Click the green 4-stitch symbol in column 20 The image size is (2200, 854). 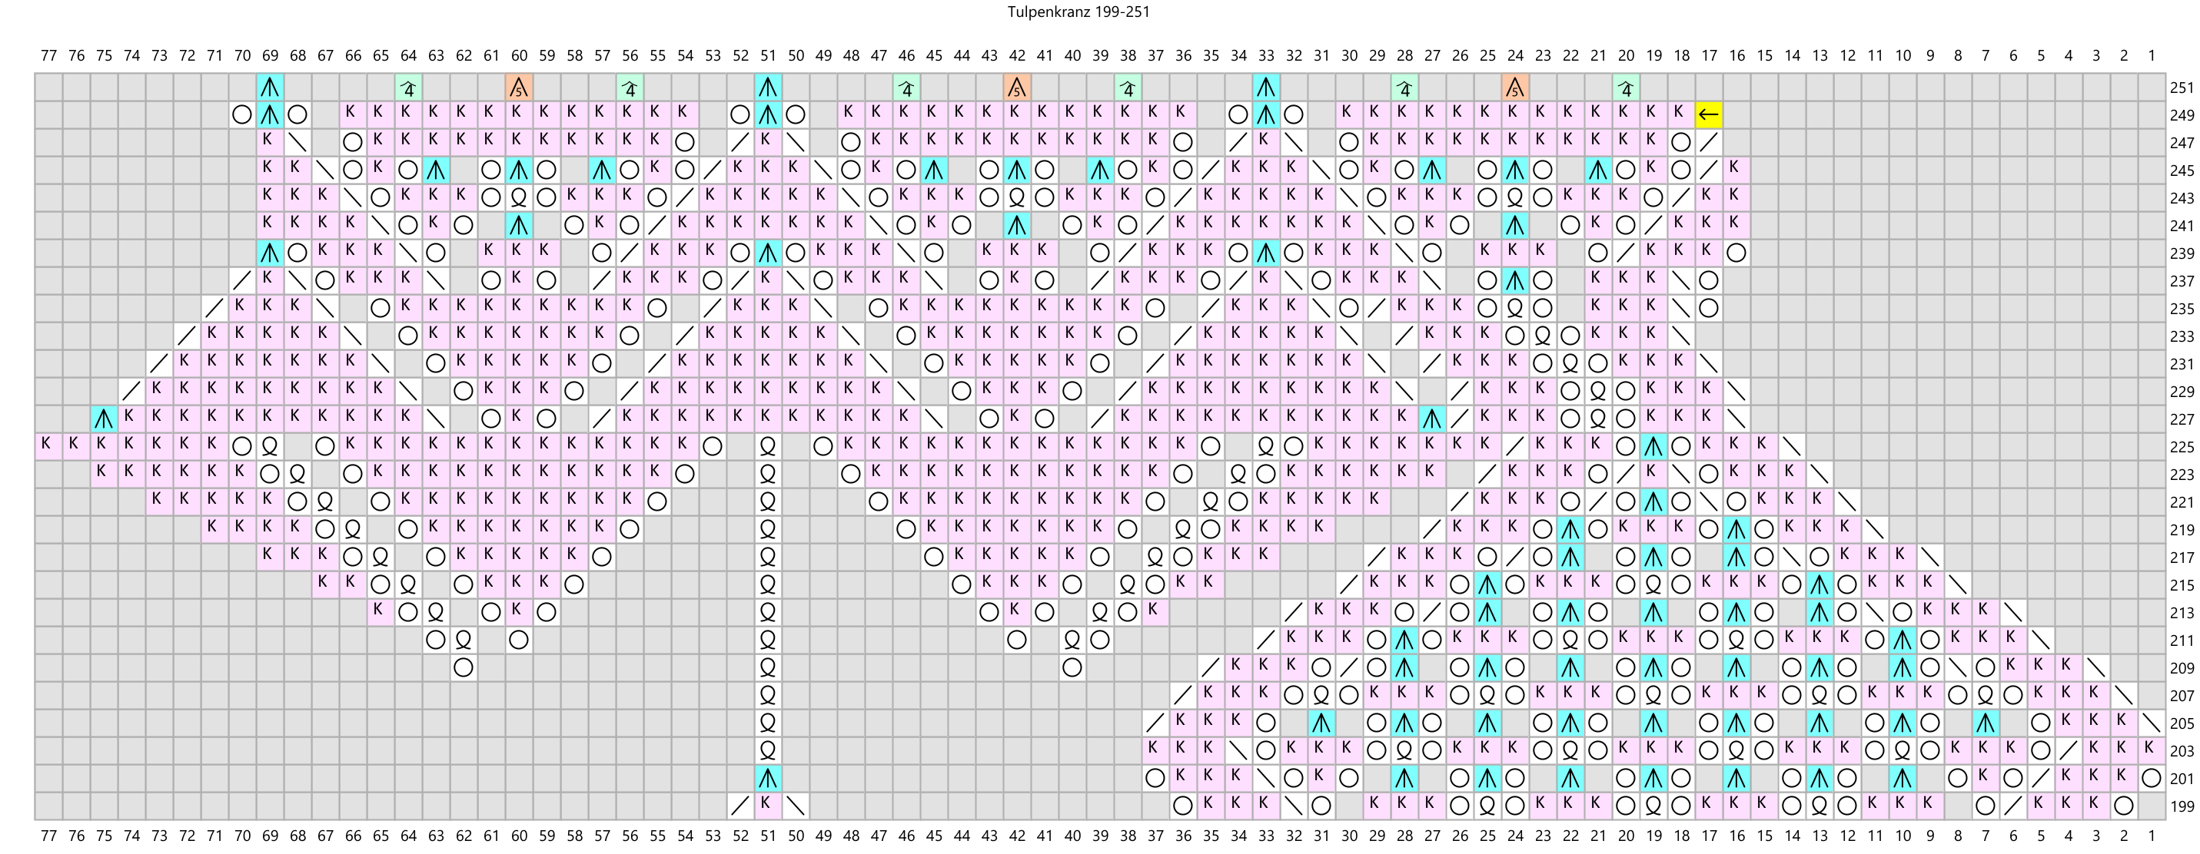coord(1625,87)
